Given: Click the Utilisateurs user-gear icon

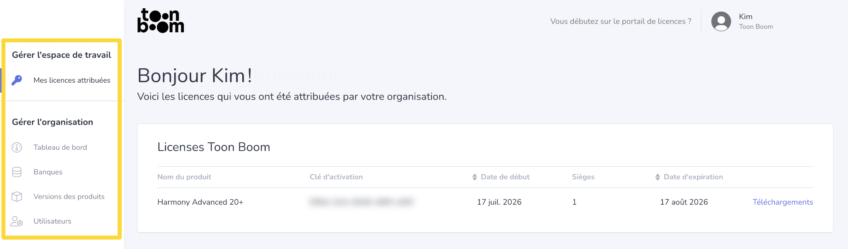Looking at the screenshot, I should 17,221.
